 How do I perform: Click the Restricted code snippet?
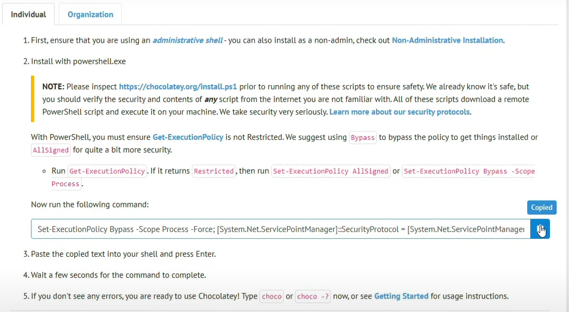pyautogui.click(x=214, y=171)
